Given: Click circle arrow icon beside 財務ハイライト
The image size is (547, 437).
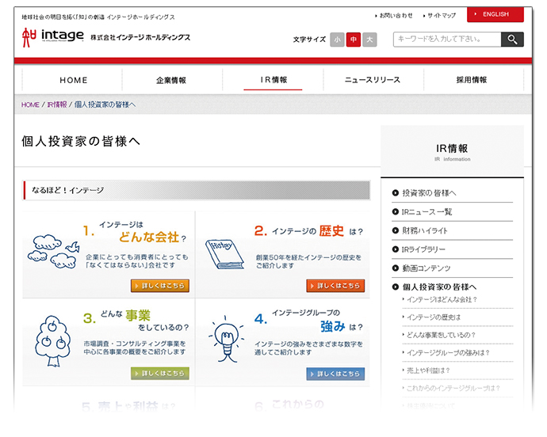Looking at the screenshot, I should tap(396, 230).
